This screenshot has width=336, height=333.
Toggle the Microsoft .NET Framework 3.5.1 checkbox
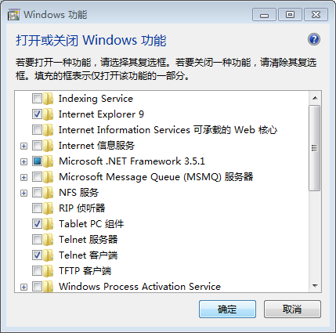coord(37,161)
